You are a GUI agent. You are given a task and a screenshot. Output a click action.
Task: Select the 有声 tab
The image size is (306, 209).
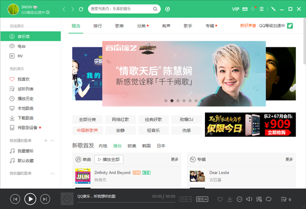[x=166, y=26]
